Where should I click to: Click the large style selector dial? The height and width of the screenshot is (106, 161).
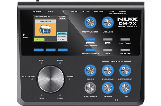pyautogui.click(x=51, y=79)
